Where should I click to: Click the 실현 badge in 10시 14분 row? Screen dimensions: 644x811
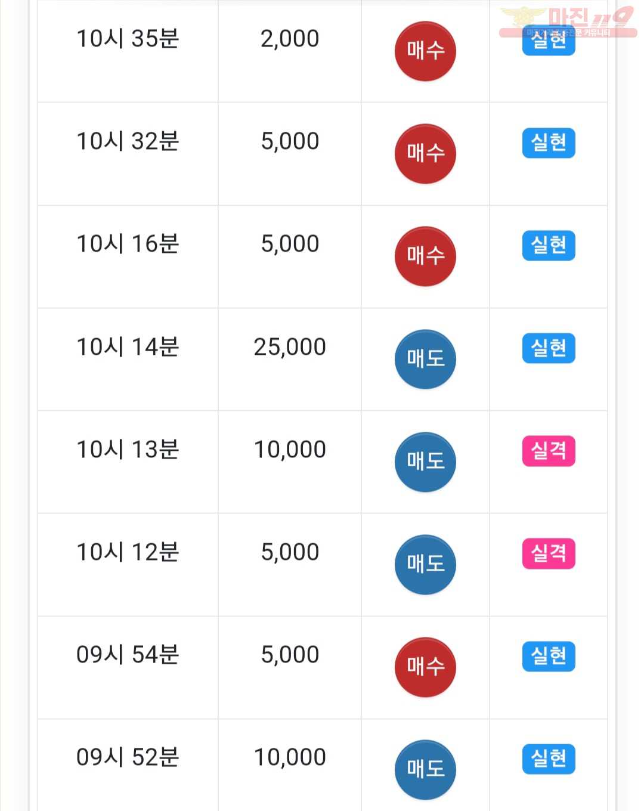(x=549, y=348)
